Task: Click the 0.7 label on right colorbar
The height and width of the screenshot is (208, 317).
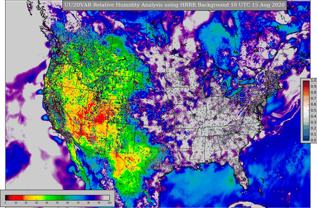Action: tap(313, 99)
